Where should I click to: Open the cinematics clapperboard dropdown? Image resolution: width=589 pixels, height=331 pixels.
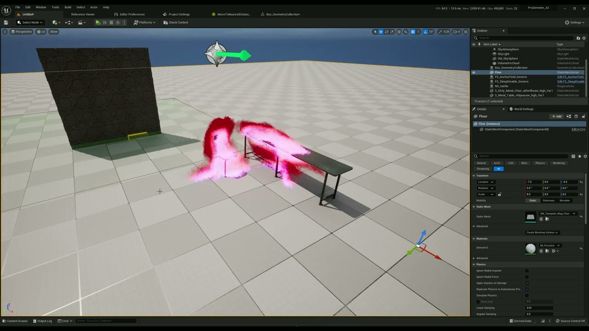coord(82,22)
